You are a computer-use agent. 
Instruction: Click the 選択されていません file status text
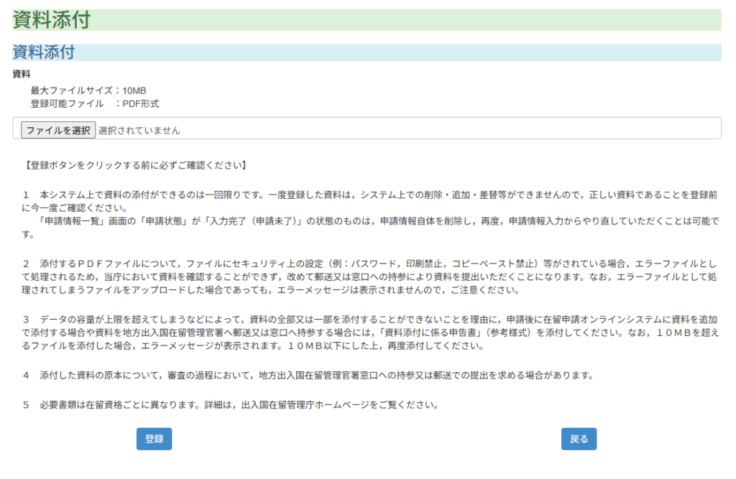coord(139,131)
